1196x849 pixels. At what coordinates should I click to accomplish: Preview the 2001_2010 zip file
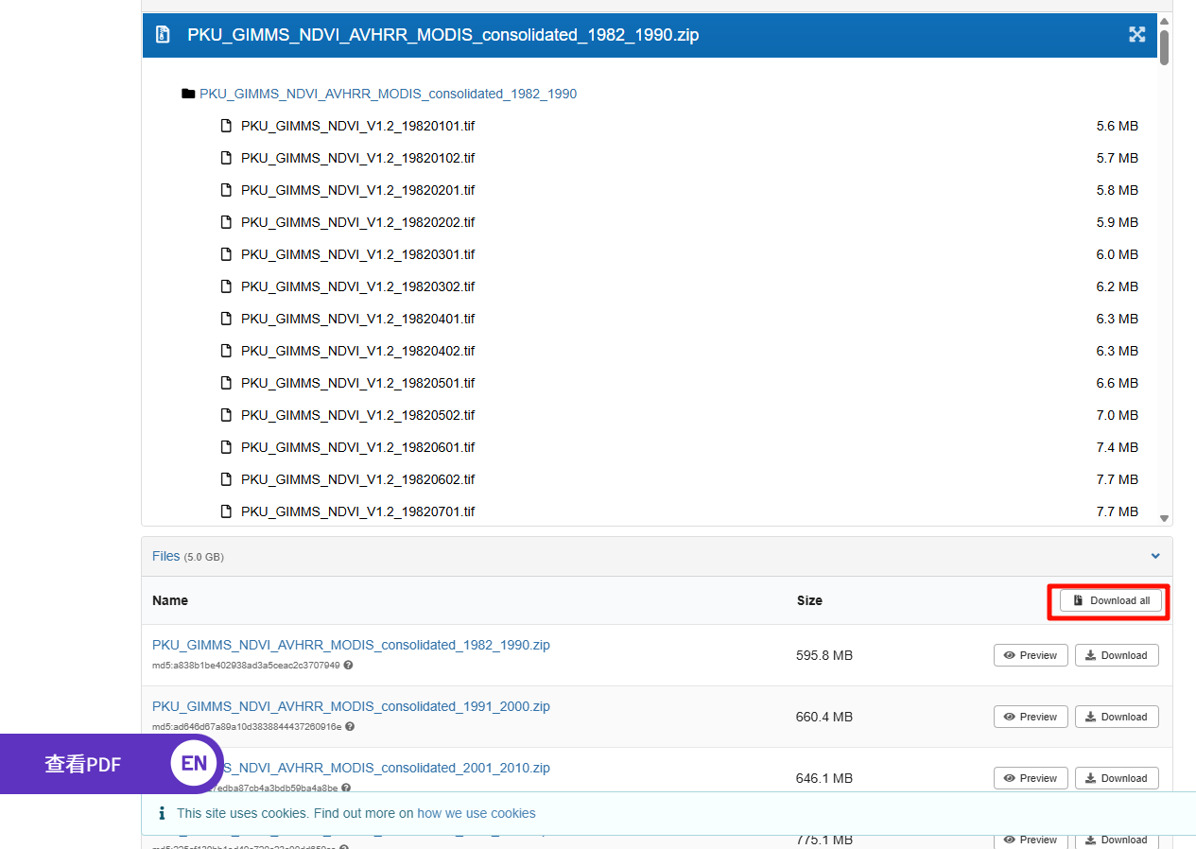[1031, 778]
